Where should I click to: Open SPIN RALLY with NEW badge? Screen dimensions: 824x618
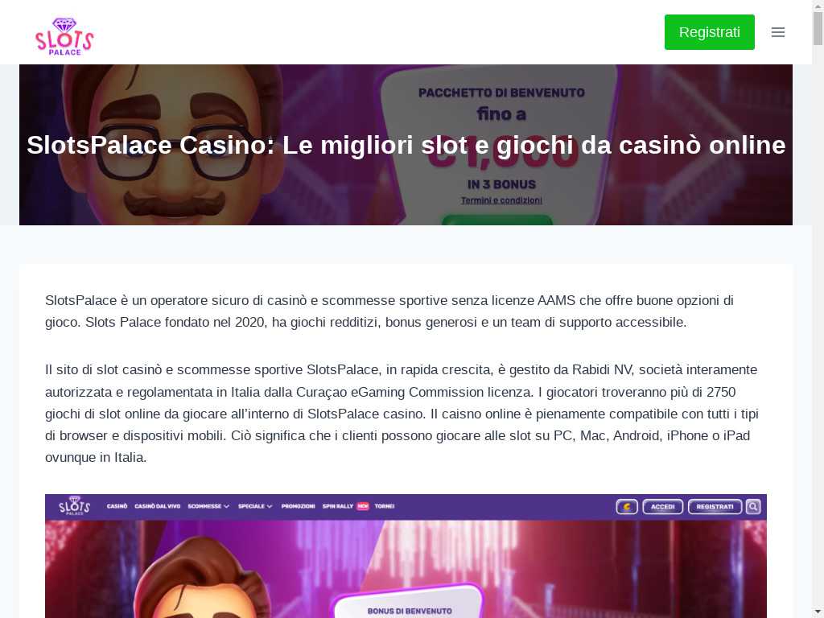(345, 507)
